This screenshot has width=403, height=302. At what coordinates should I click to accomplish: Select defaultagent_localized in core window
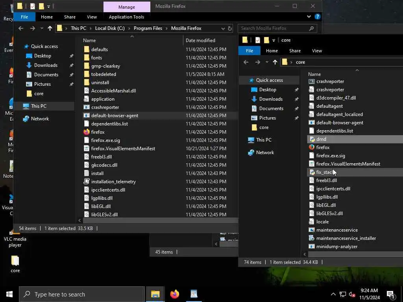pyautogui.click(x=339, y=114)
